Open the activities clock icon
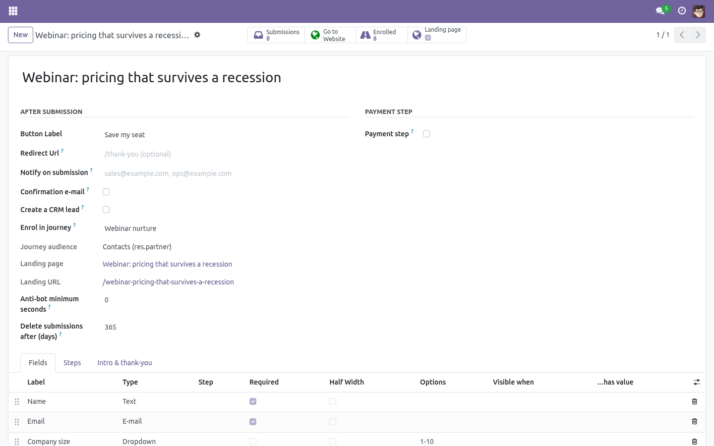Screen dimensions: 714x446 682,10
